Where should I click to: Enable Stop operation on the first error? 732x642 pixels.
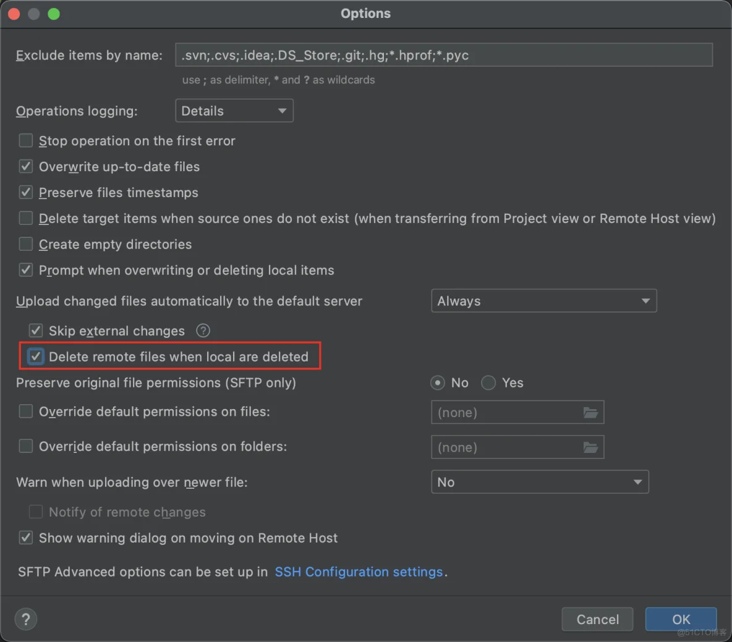26,141
